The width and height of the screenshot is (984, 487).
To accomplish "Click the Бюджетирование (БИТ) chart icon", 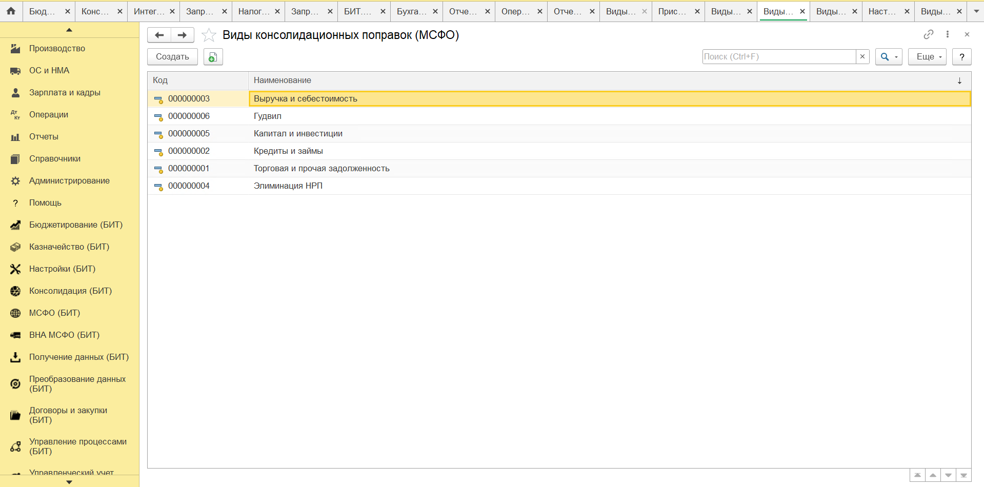I will point(15,225).
